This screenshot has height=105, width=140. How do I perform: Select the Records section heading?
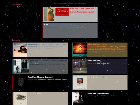[16, 40]
